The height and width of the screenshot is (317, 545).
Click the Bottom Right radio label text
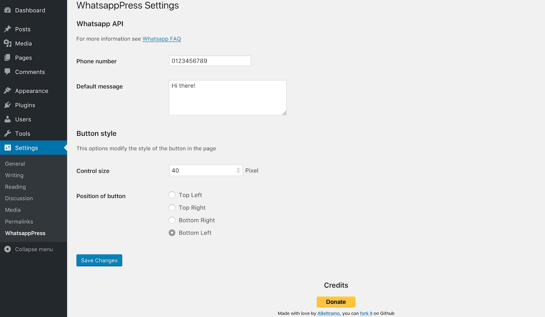pyautogui.click(x=197, y=220)
